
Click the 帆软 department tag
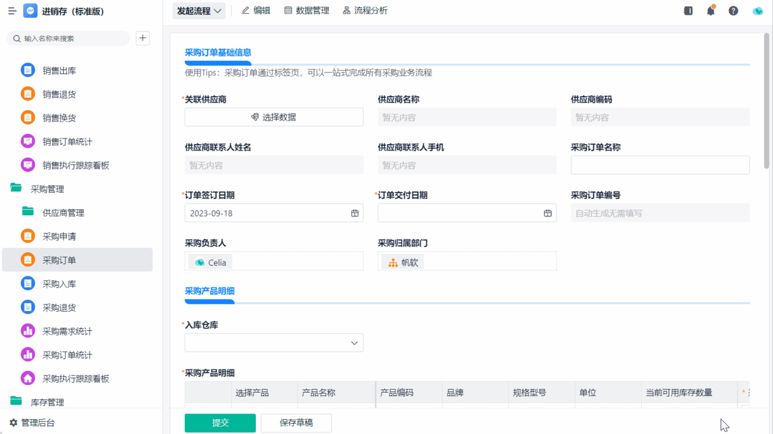403,262
